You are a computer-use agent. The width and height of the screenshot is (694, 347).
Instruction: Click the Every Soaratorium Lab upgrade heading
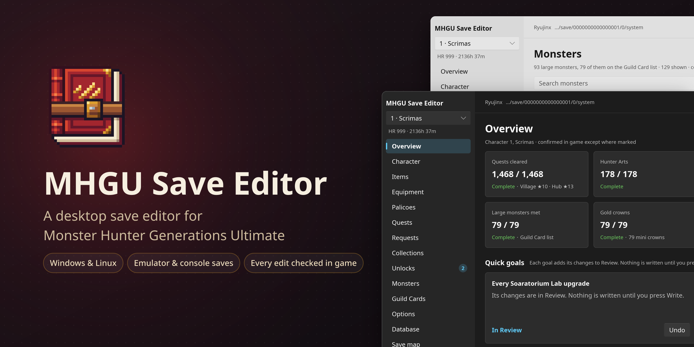(541, 284)
